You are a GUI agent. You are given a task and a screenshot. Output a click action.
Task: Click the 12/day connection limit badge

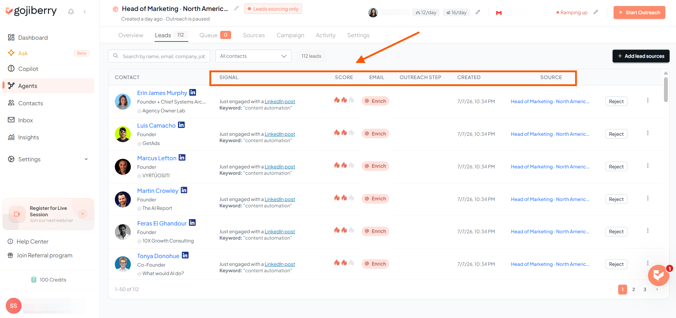coord(426,12)
